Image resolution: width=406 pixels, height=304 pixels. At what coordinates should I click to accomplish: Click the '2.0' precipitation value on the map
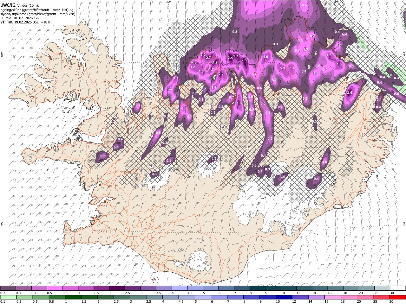(x=203, y=55)
